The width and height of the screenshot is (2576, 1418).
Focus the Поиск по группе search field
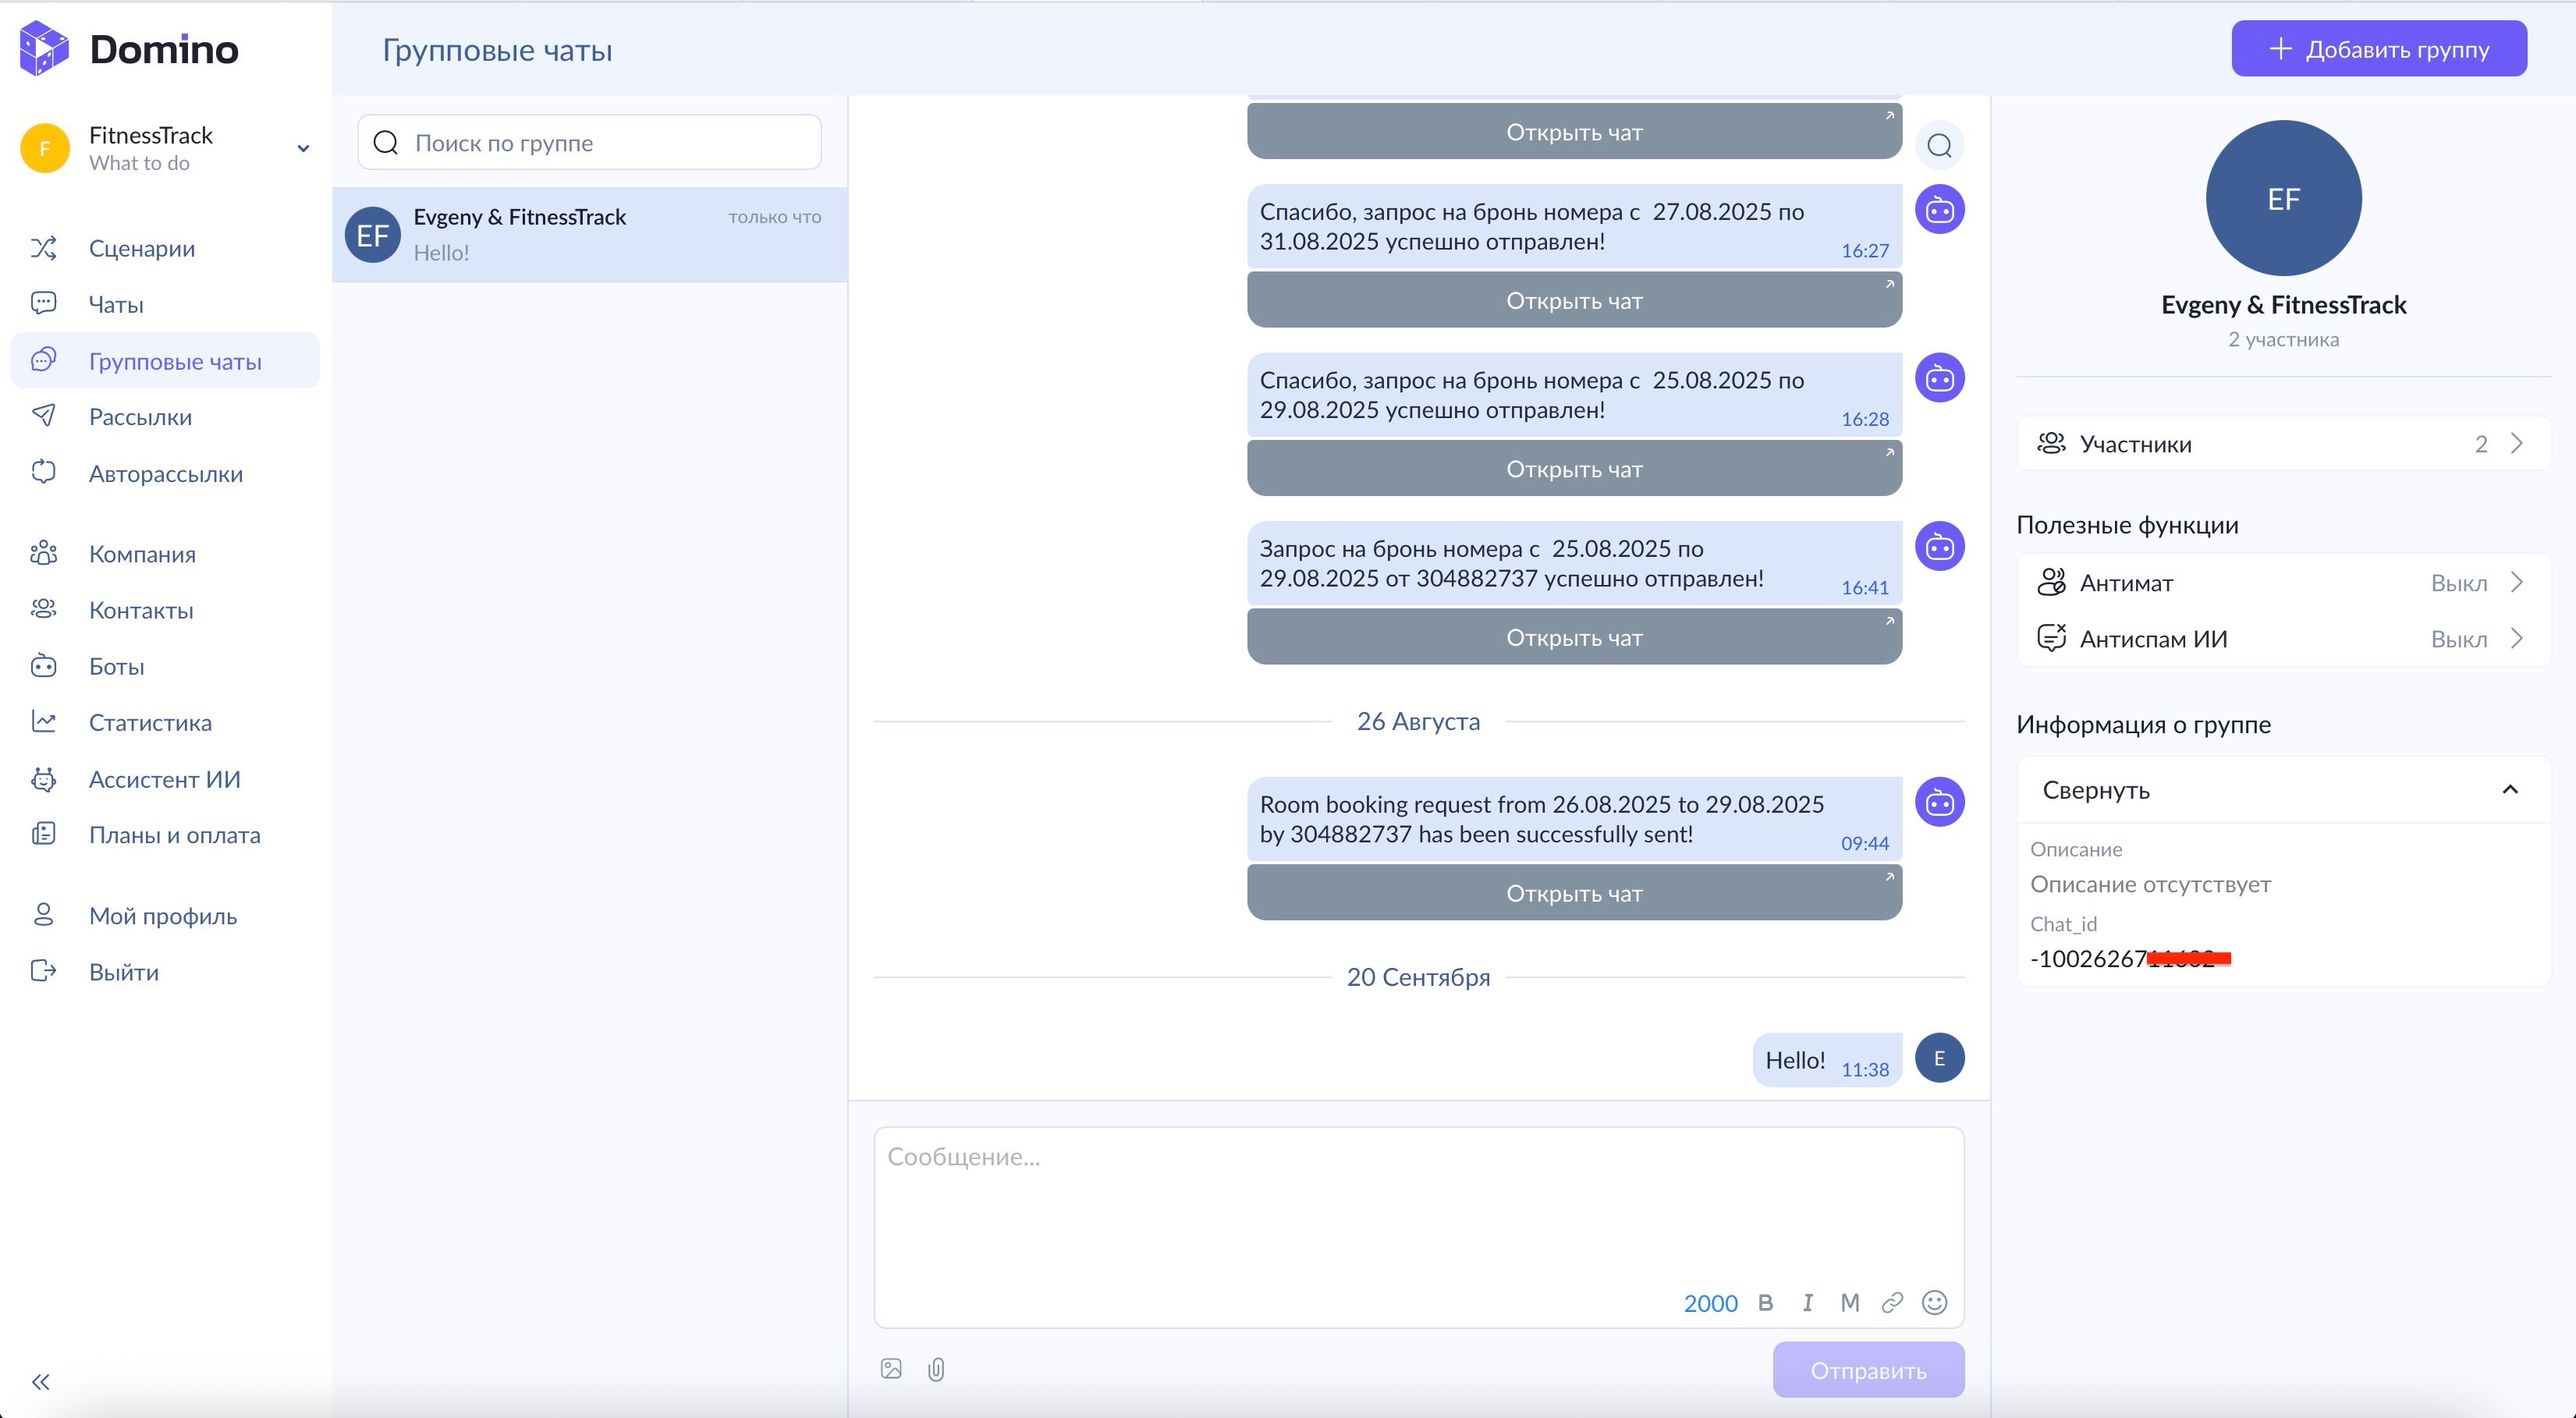589,143
